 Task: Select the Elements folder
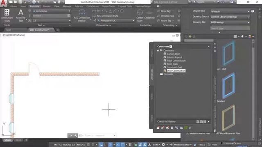coord(168,74)
